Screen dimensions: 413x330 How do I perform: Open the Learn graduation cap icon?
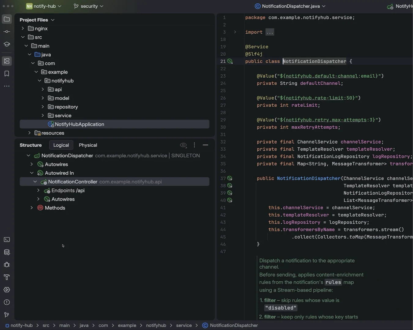7,44
